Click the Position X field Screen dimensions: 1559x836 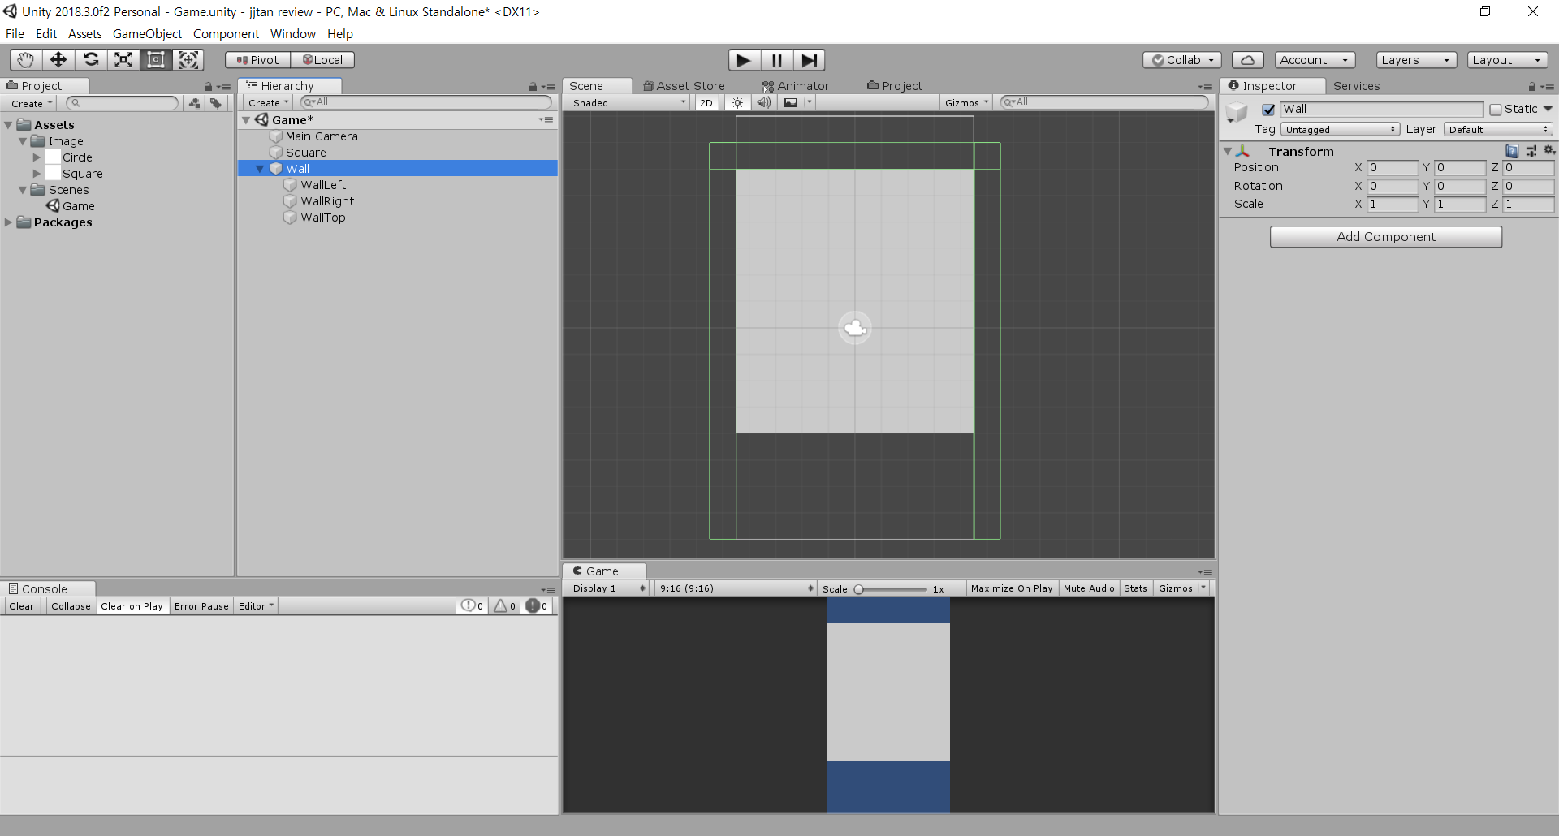click(x=1392, y=167)
